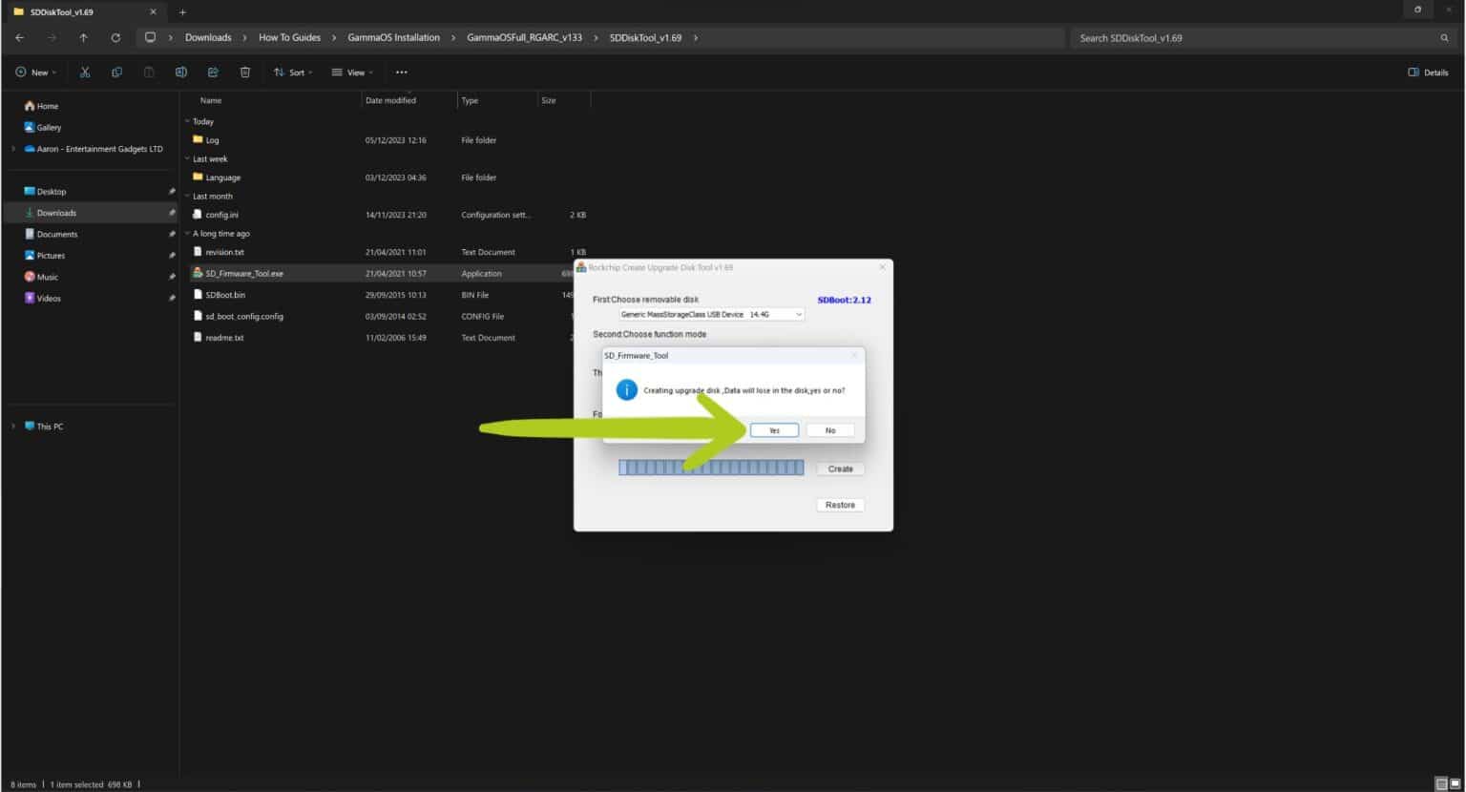
Task: Open the removable disk dropdown in Rockchip tool
Action: [799, 314]
